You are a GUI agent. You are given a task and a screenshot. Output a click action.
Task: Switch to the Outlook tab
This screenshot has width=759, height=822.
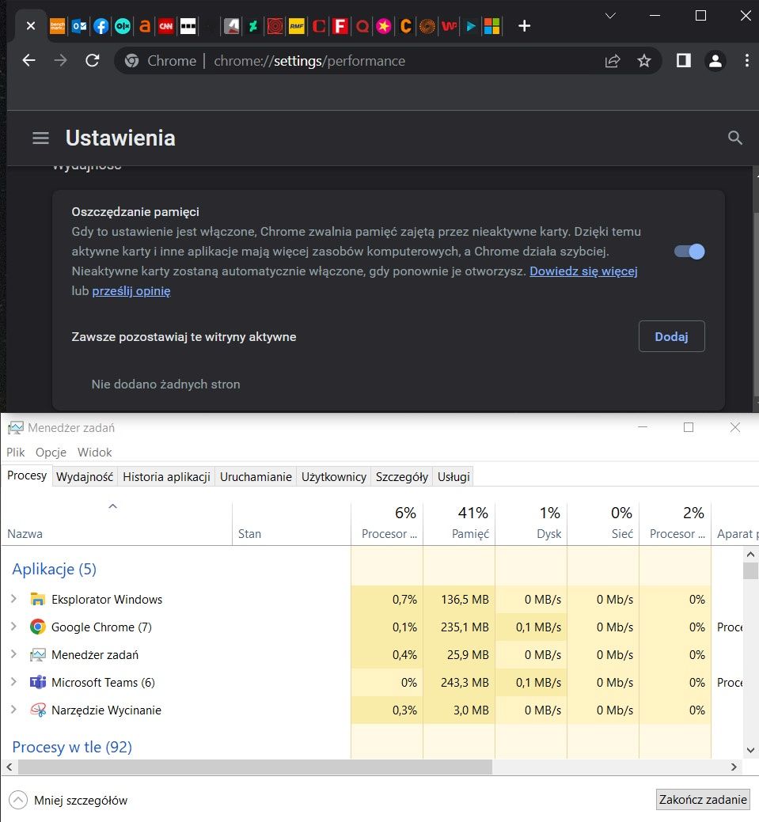click(79, 25)
